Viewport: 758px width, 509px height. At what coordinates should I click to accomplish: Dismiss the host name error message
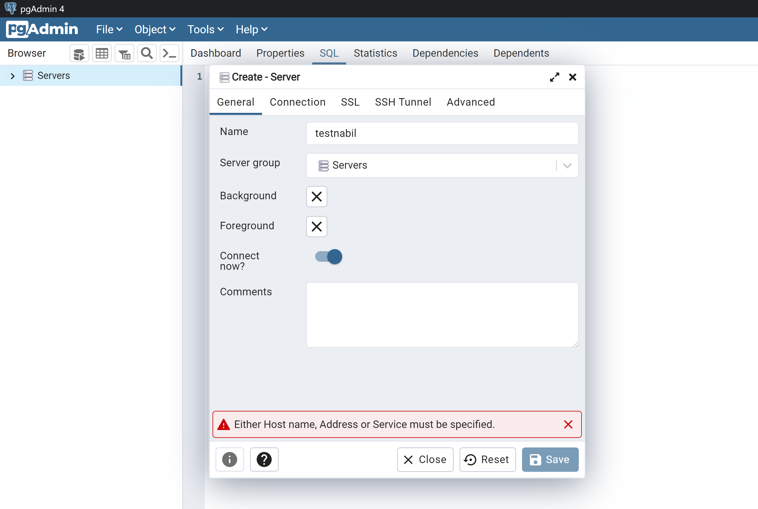point(568,424)
